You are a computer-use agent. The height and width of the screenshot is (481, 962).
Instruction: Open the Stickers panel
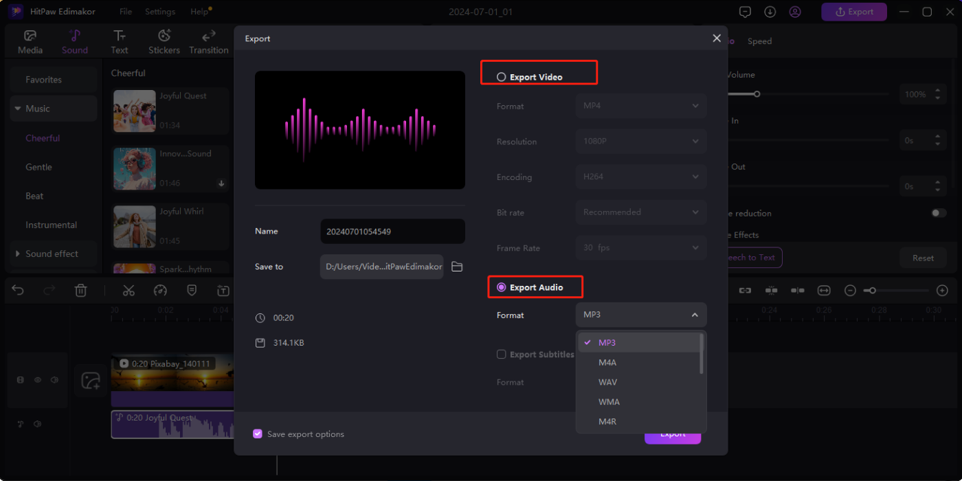tap(164, 40)
